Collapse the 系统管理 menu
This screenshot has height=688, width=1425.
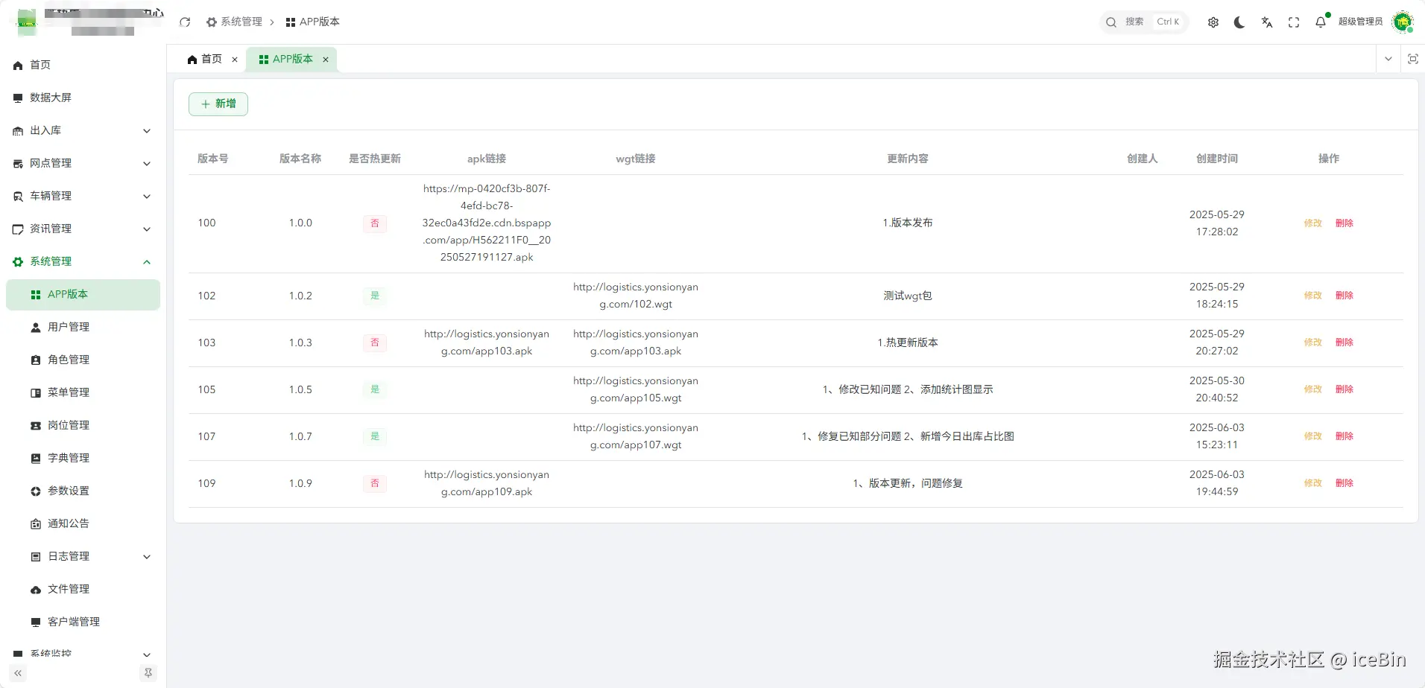[83, 261]
